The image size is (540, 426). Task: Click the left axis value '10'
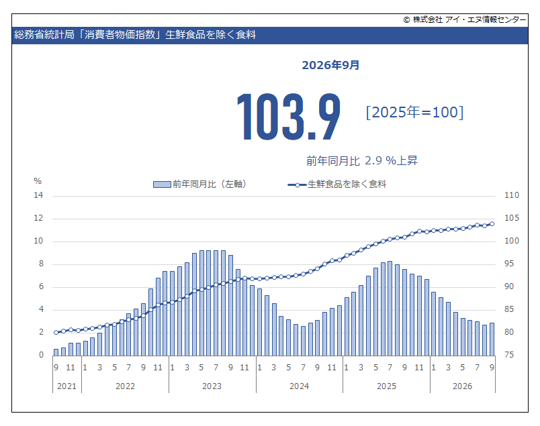click(38, 241)
